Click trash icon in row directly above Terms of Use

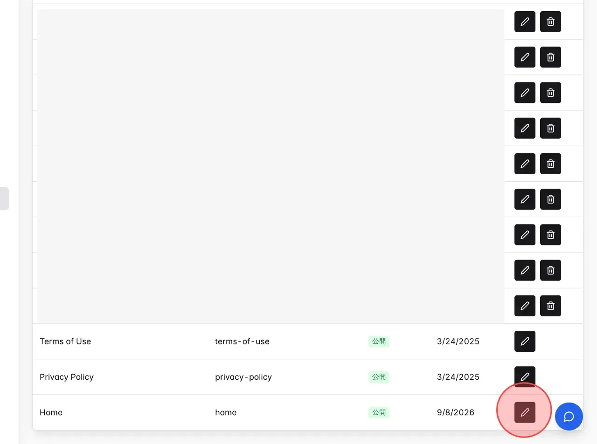coord(550,306)
